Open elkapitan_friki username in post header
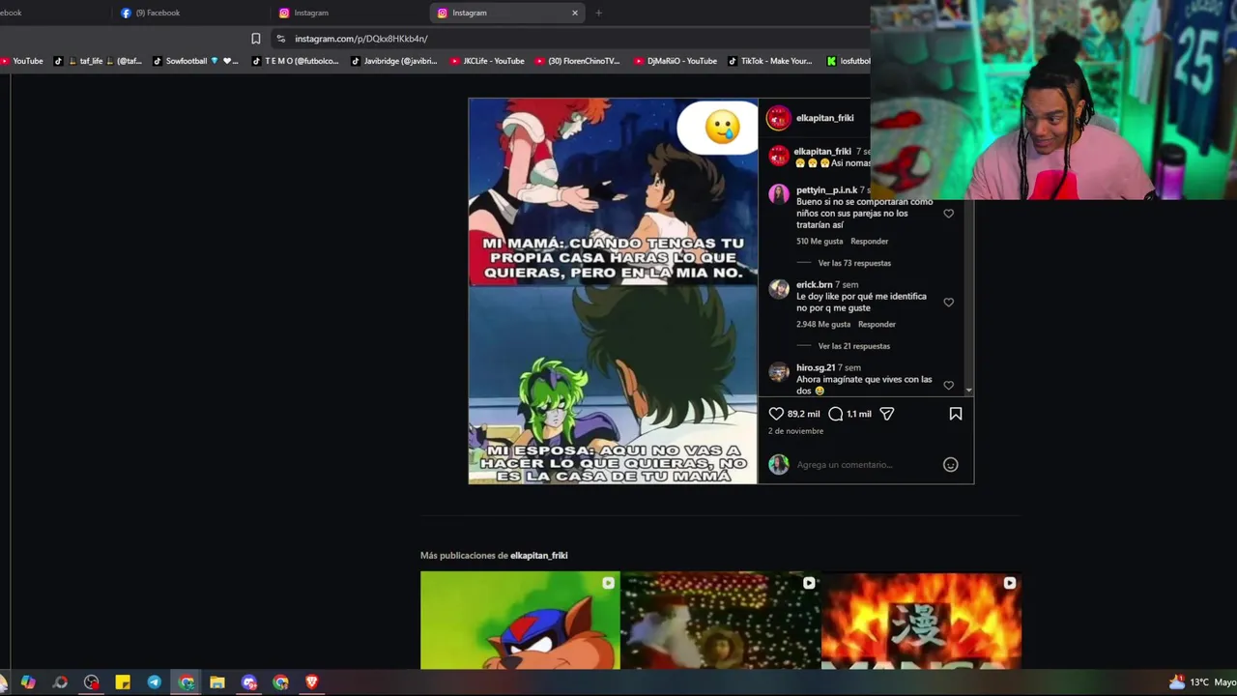The width and height of the screenshot is (1237, 696). (x=825, y=118)
